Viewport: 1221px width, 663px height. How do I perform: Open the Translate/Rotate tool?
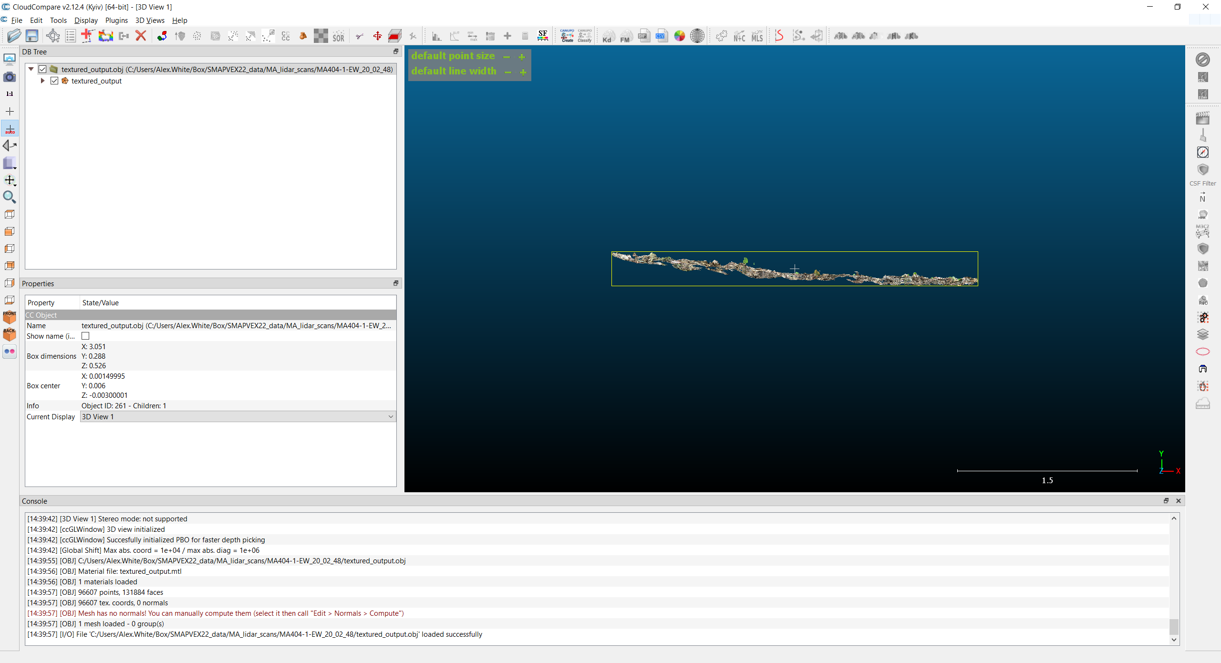[377, 36]
